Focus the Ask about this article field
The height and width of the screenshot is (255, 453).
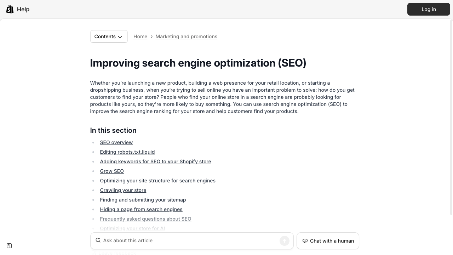(192, 241)
